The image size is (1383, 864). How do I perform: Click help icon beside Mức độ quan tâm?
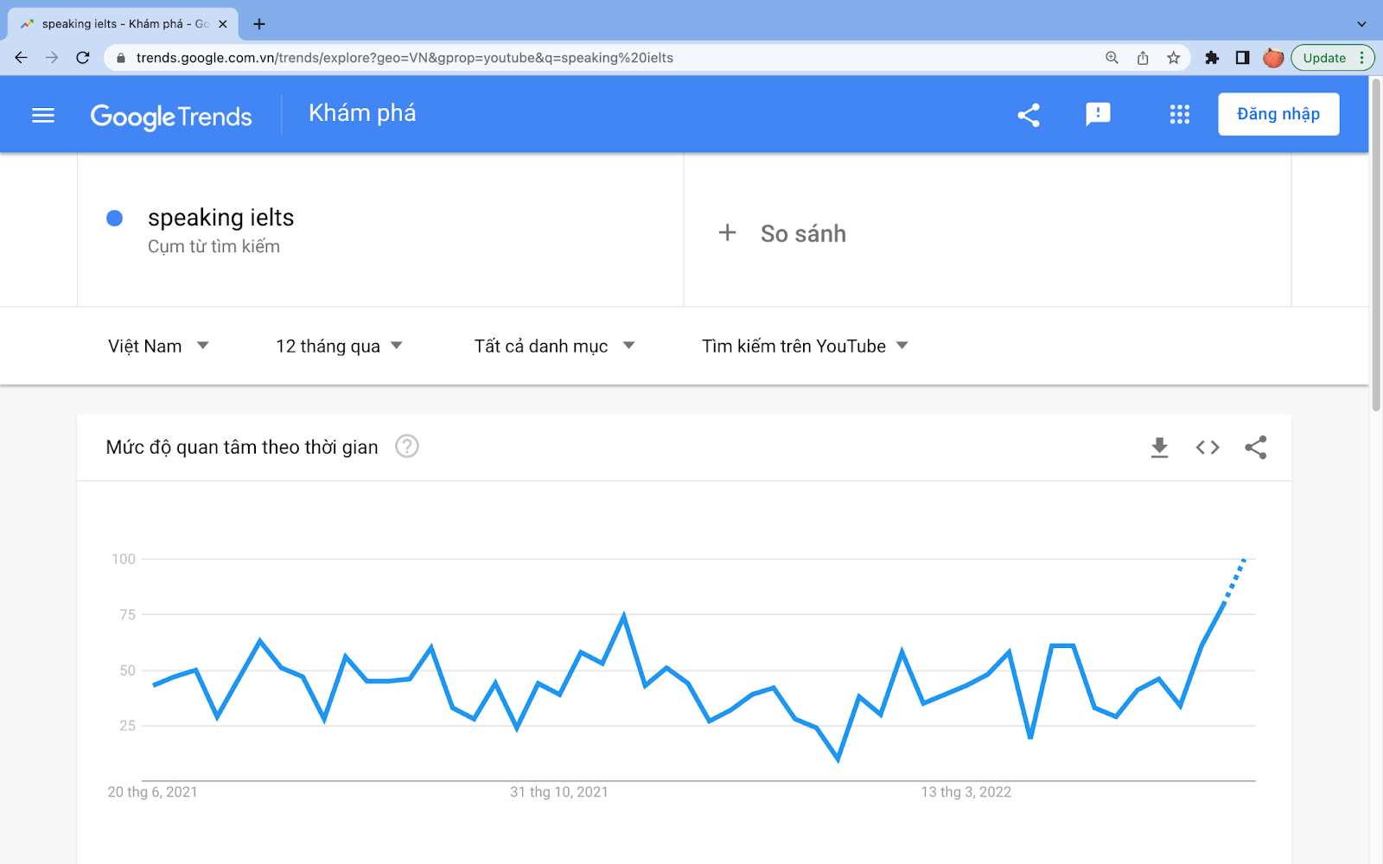407,447
